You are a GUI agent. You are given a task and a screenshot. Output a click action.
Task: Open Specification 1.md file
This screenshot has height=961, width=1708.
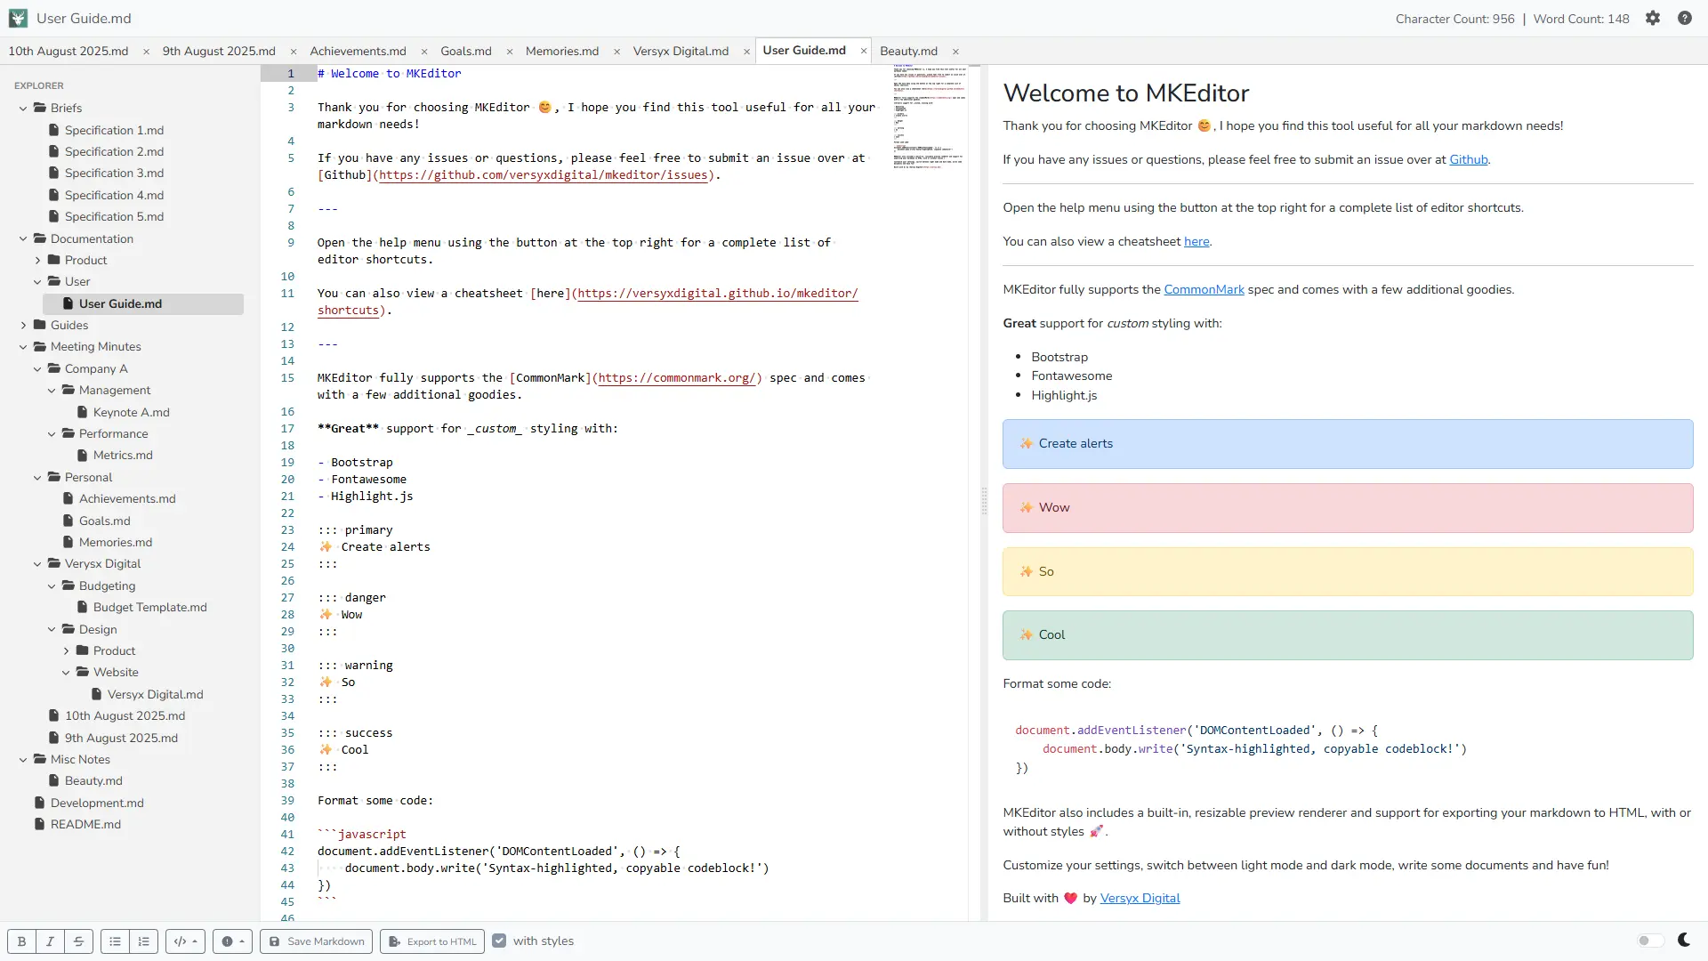coord(114,130)
